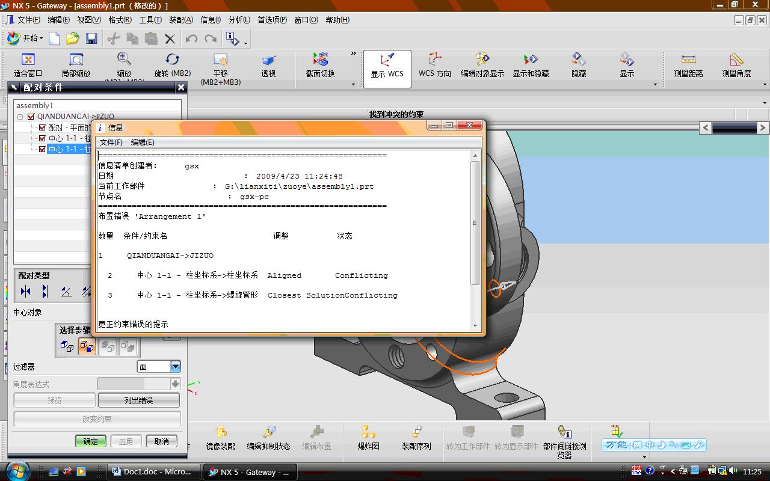Screen dimensions: 770x481
Task: Select the Align constraint type icon
Action: click(x=46, y=292)
